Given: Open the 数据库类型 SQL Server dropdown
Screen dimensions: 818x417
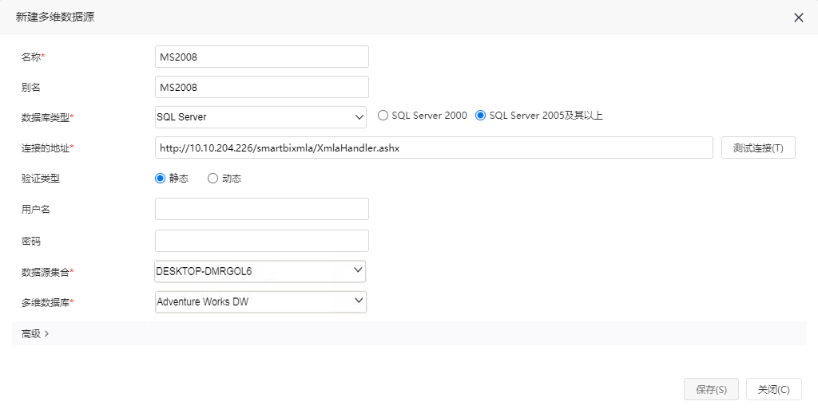Looking at the screenshot, I should pos(261,117).
